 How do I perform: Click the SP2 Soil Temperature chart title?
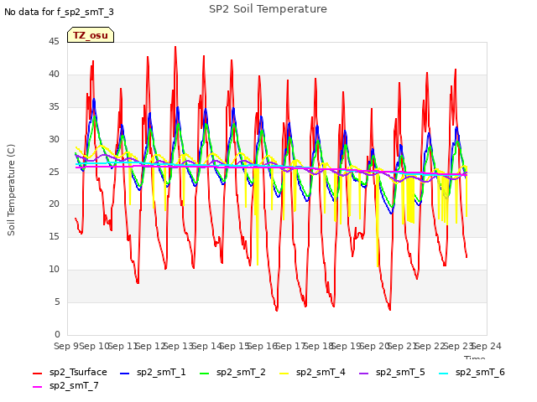coord(268,9)
